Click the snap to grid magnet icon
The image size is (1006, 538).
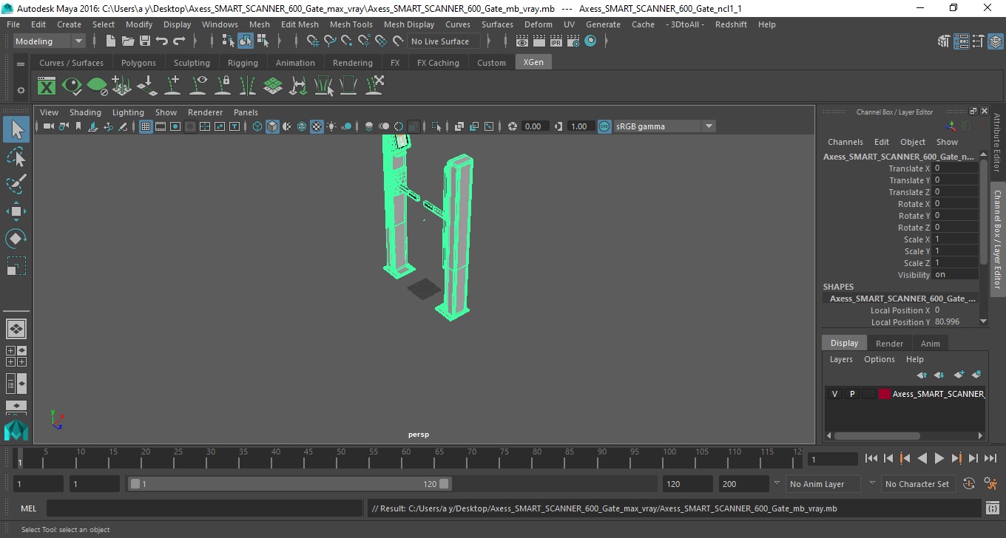tap(313, 41)
